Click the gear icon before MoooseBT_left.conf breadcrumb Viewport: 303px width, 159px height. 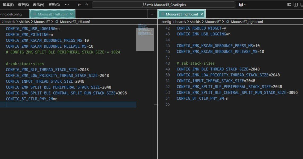coord(57,22)
